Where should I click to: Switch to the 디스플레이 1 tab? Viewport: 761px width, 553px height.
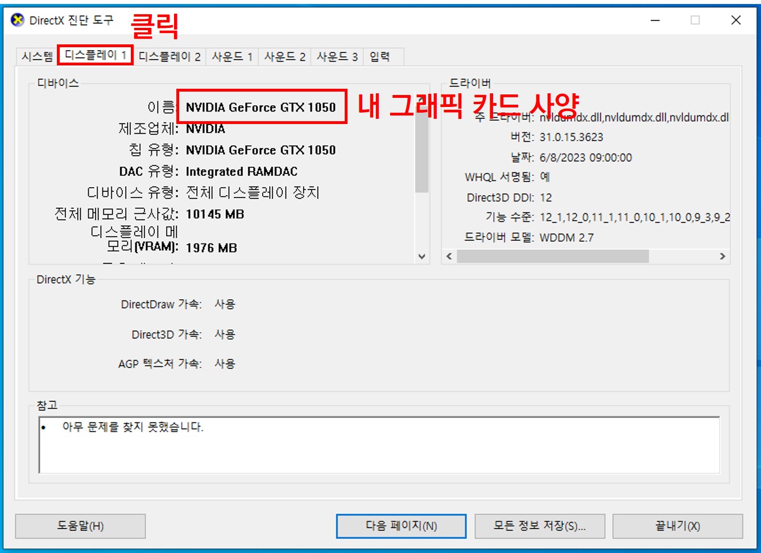96,55
